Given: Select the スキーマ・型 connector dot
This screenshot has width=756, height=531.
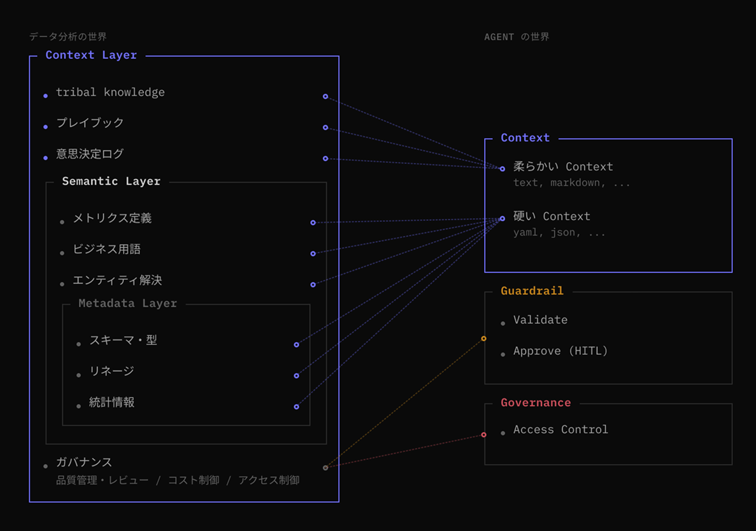Looking at the screenshot, I should coord(296,344).
